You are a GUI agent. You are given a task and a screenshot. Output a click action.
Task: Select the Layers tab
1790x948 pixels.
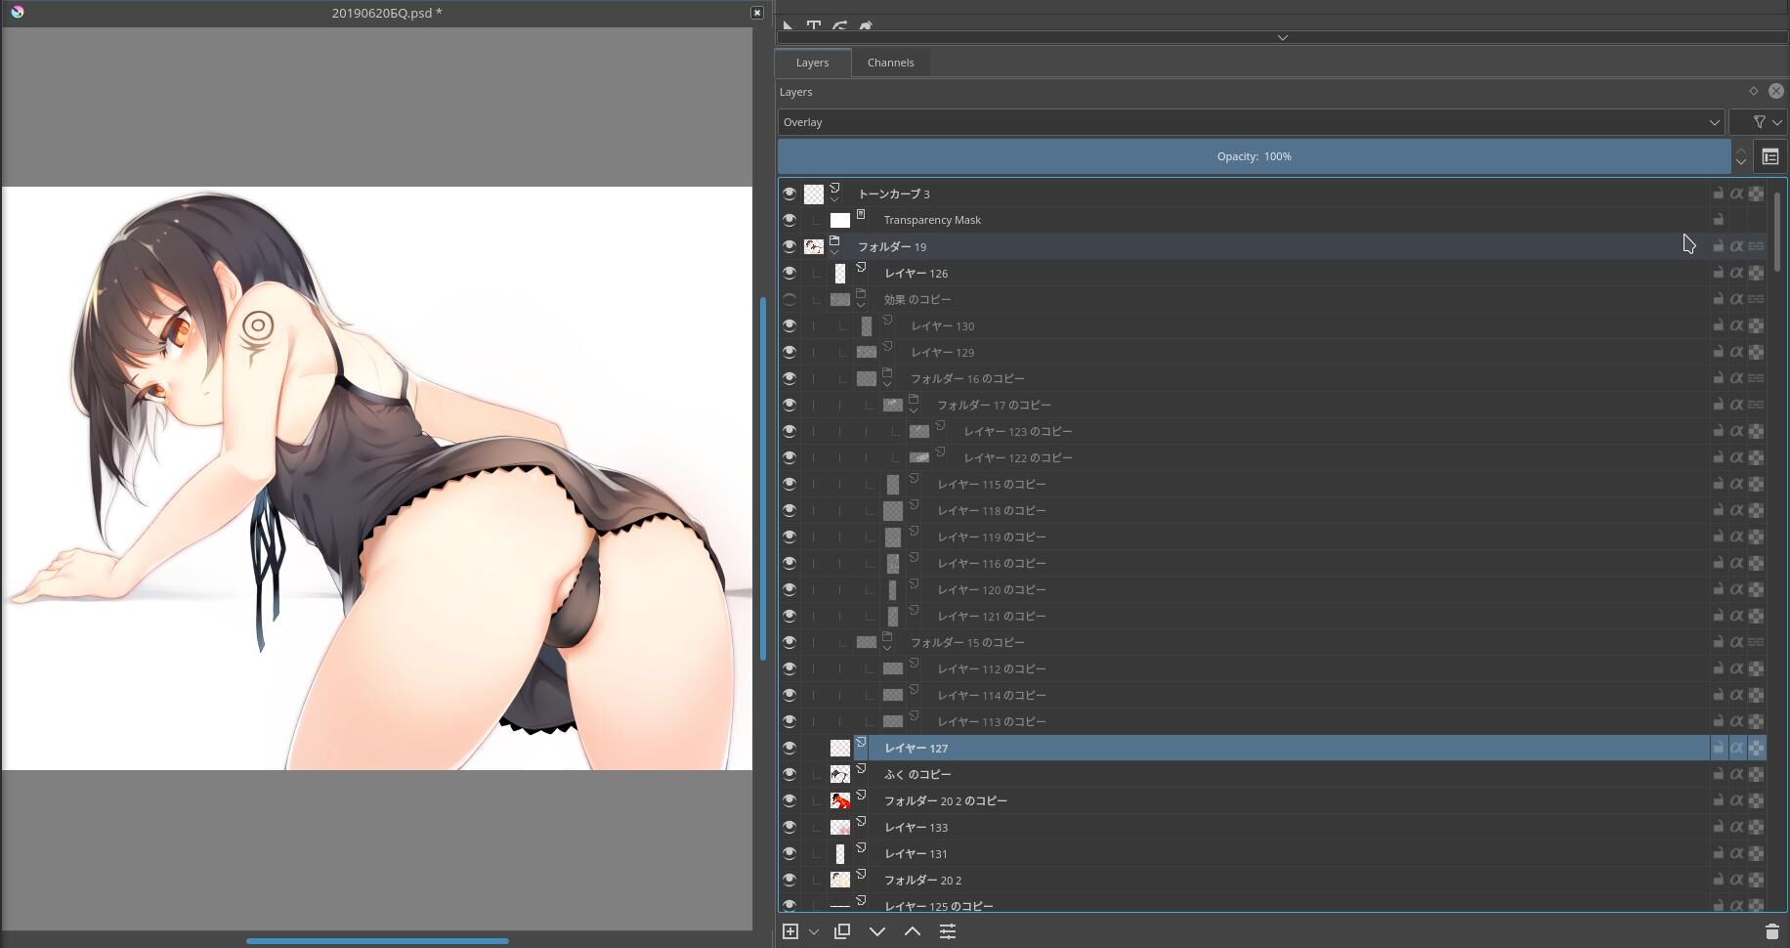pos(812,63)
